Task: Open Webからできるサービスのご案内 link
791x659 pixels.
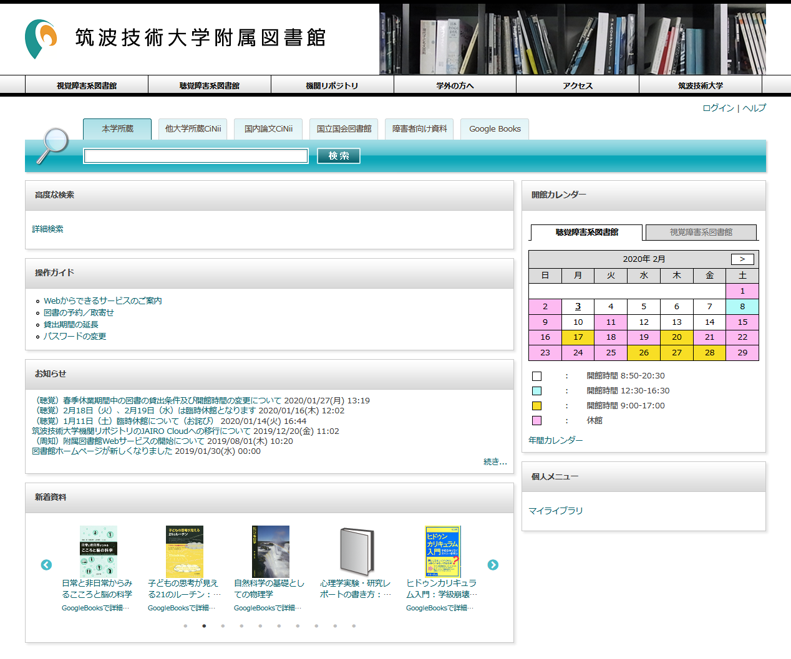Action: click(103, 301)
